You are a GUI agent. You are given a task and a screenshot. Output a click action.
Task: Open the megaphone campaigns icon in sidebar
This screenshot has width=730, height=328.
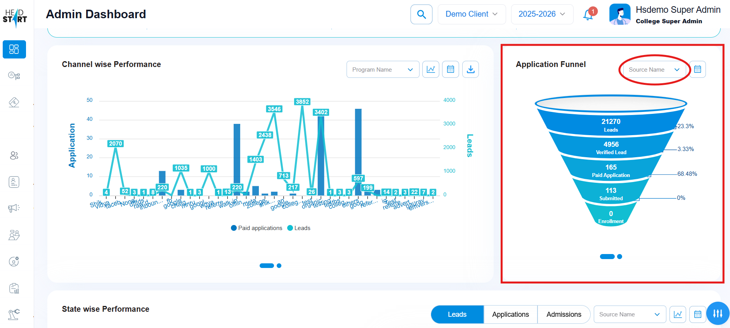click(x=14, y=208)
